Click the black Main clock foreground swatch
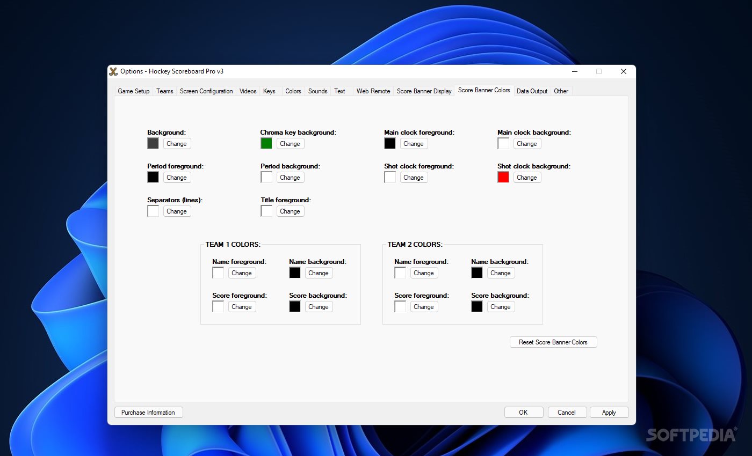Screen dimensions: 752x456 click(x=390, y=143)
